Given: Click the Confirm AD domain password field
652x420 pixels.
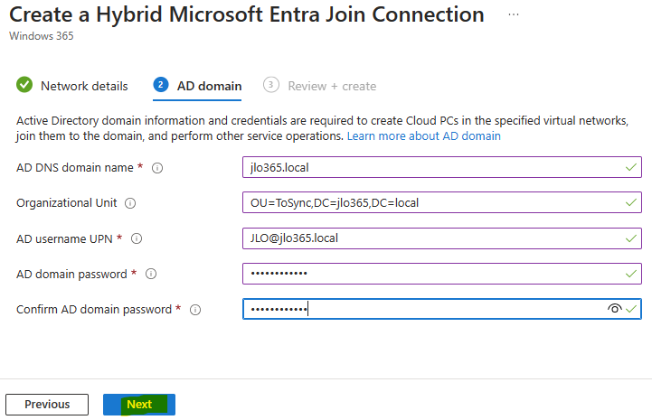Looking at the screenshot, I should point(442,309).
